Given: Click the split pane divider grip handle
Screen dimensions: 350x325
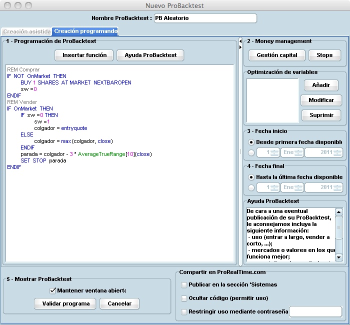Looking at the screenshot, I should pos(240,150).
